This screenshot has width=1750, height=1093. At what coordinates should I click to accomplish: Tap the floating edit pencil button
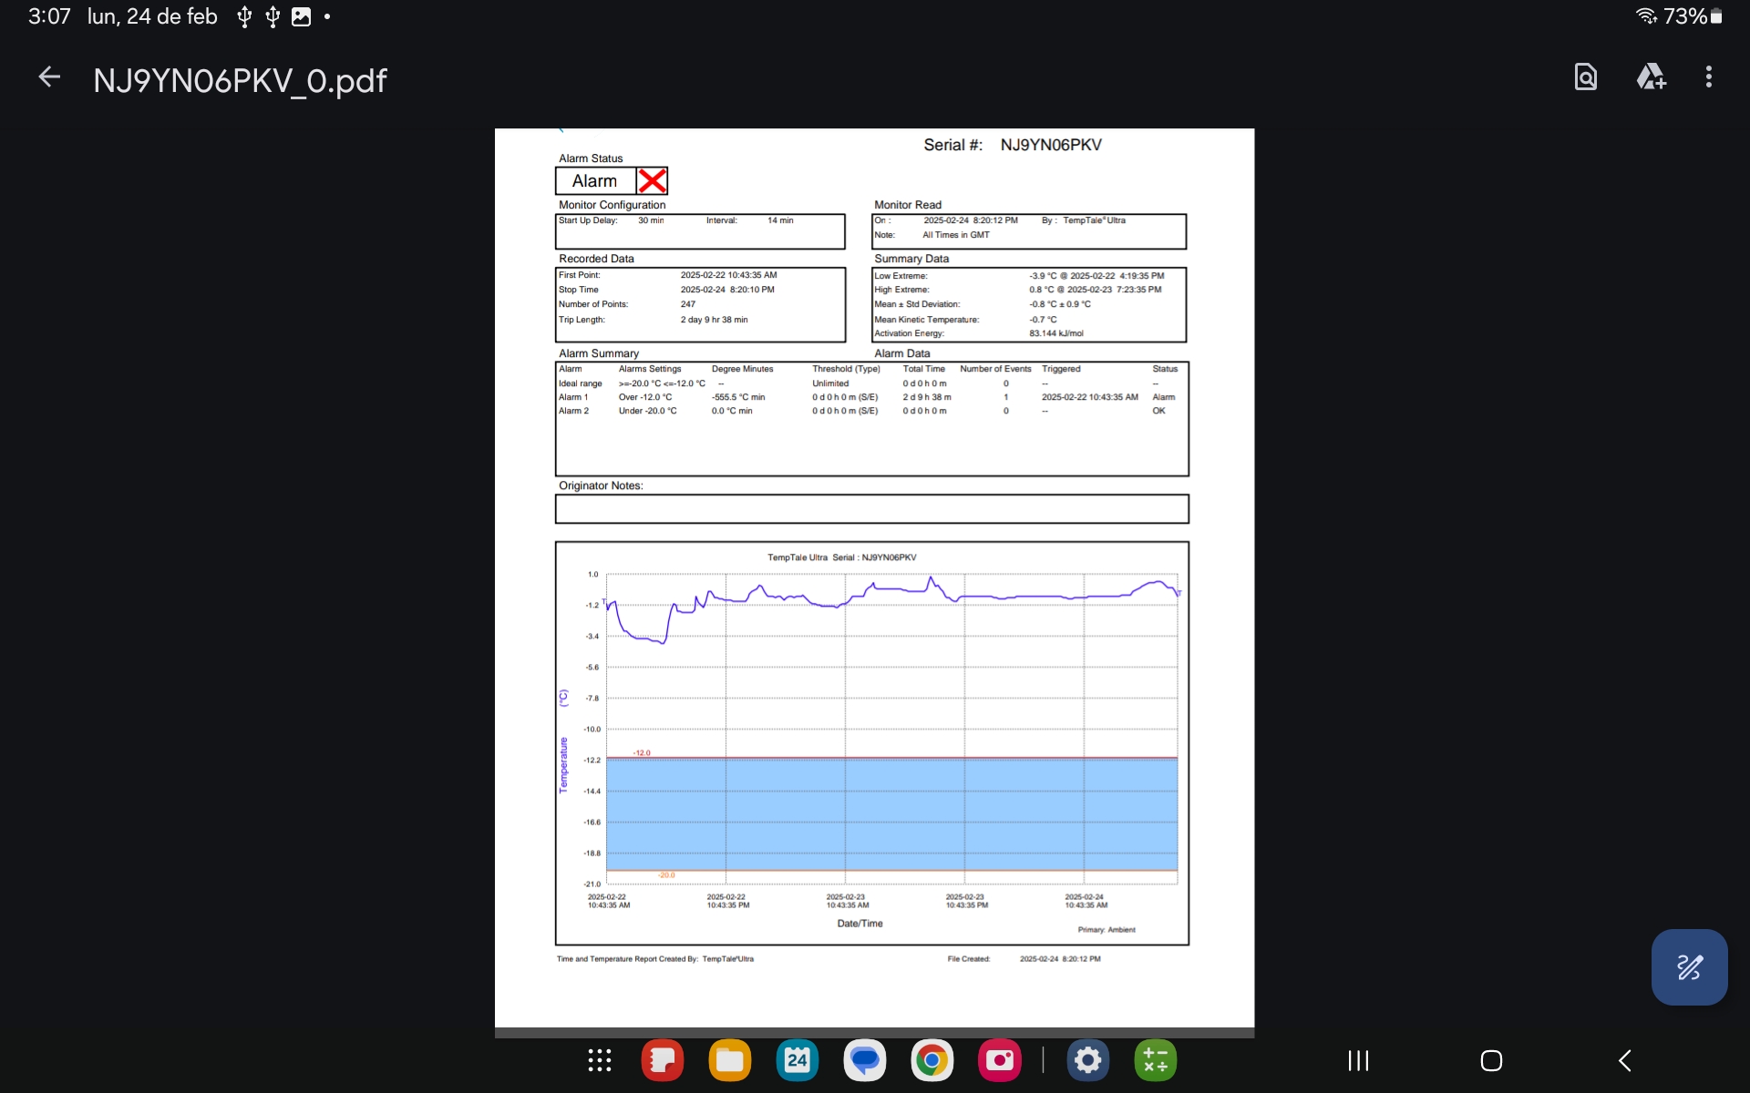(x=1689, y=966)
